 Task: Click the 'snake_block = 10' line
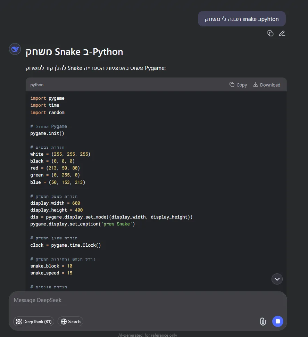pyautogui.click(x=51, y=266)
